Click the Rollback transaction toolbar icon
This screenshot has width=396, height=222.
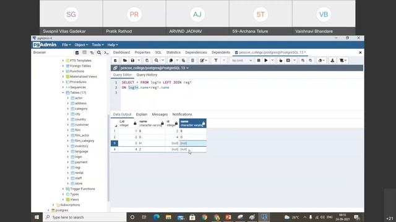pyautogui.click(x=310, y=60)
